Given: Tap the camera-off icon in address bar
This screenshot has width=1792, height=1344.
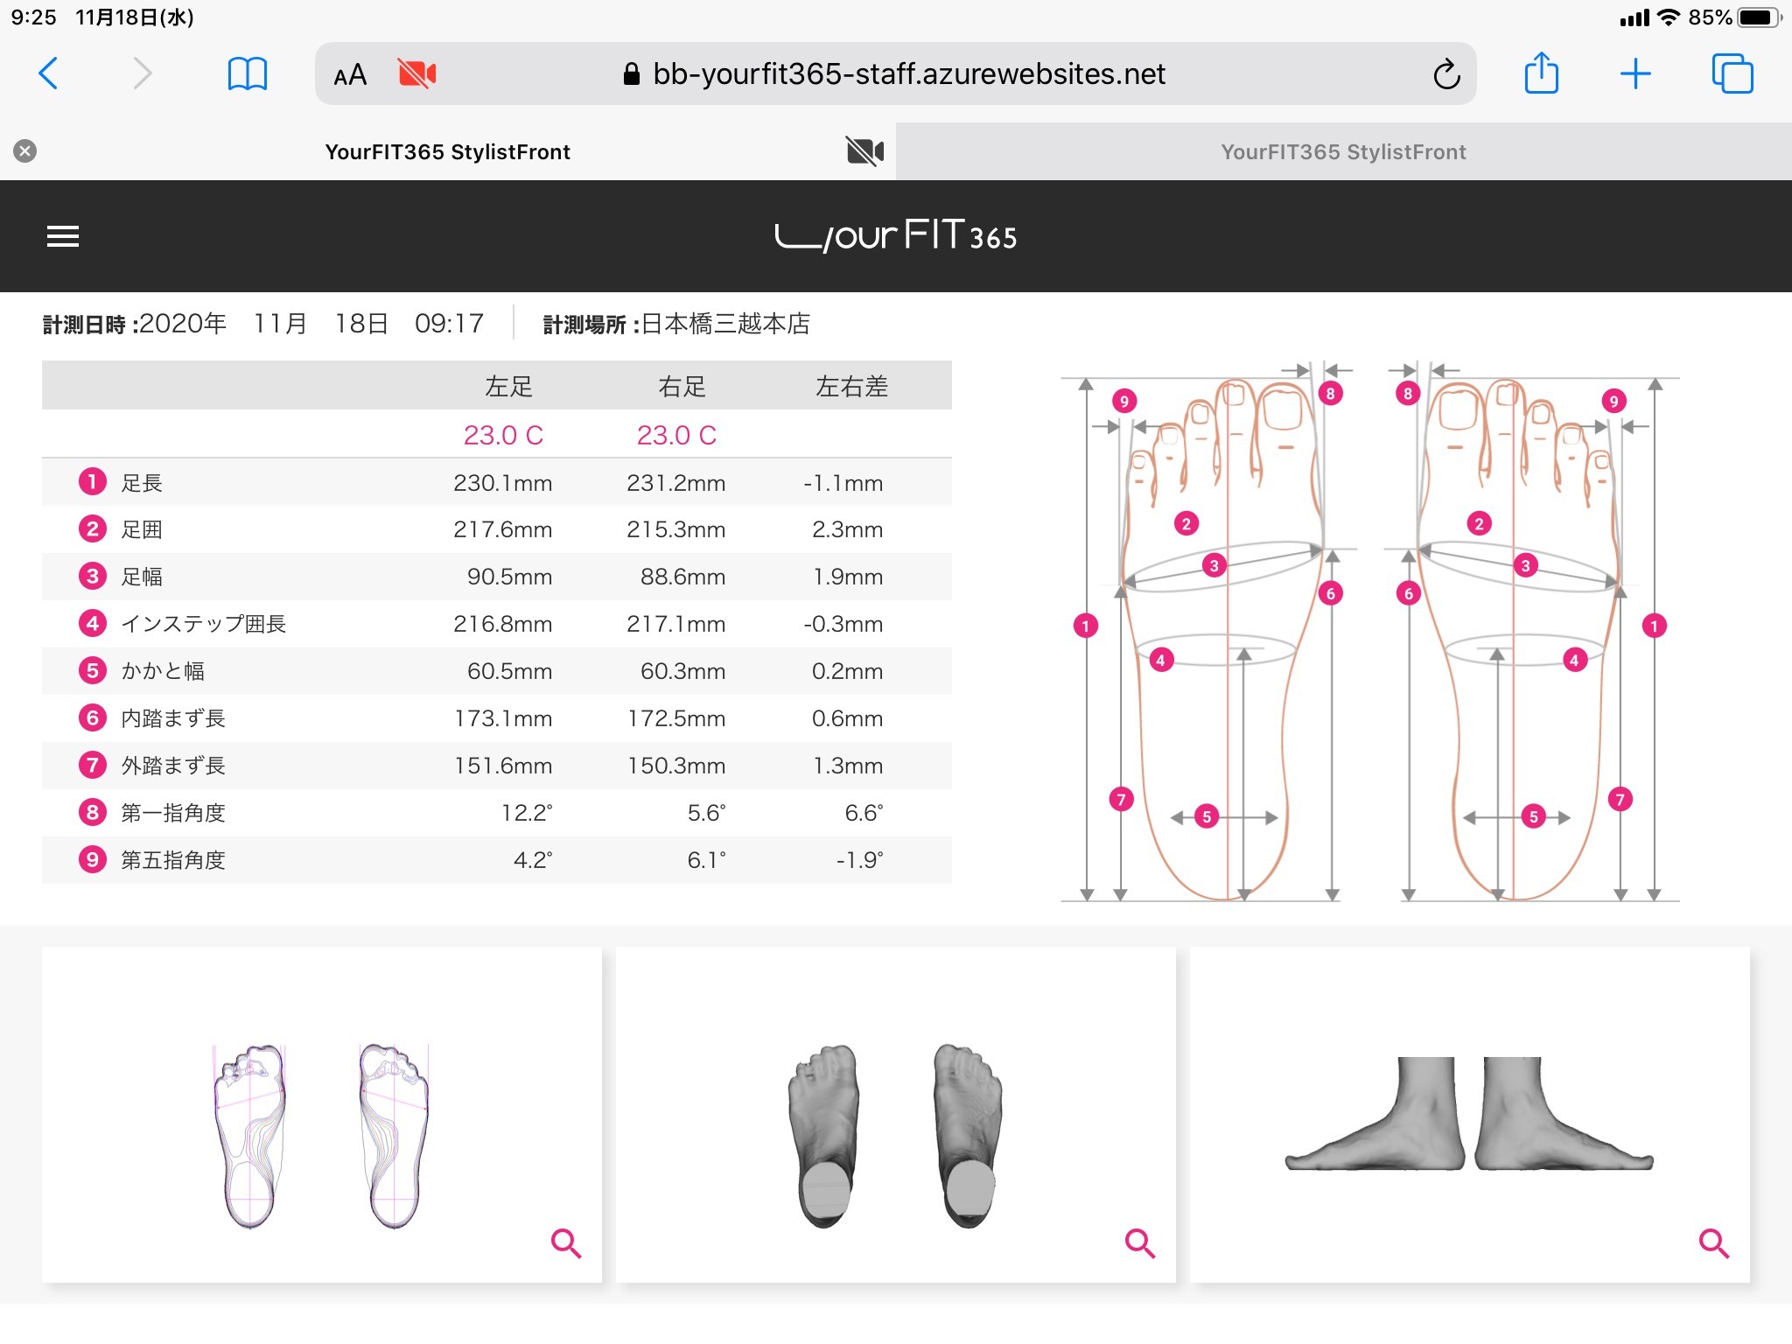Looking at the screenshot, I should point(416,73).
